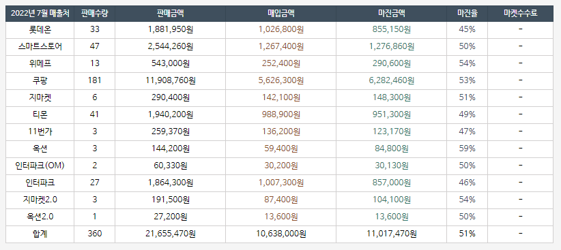
Task: Click the 매입금액 column header
Action: (x=281, y=14)
